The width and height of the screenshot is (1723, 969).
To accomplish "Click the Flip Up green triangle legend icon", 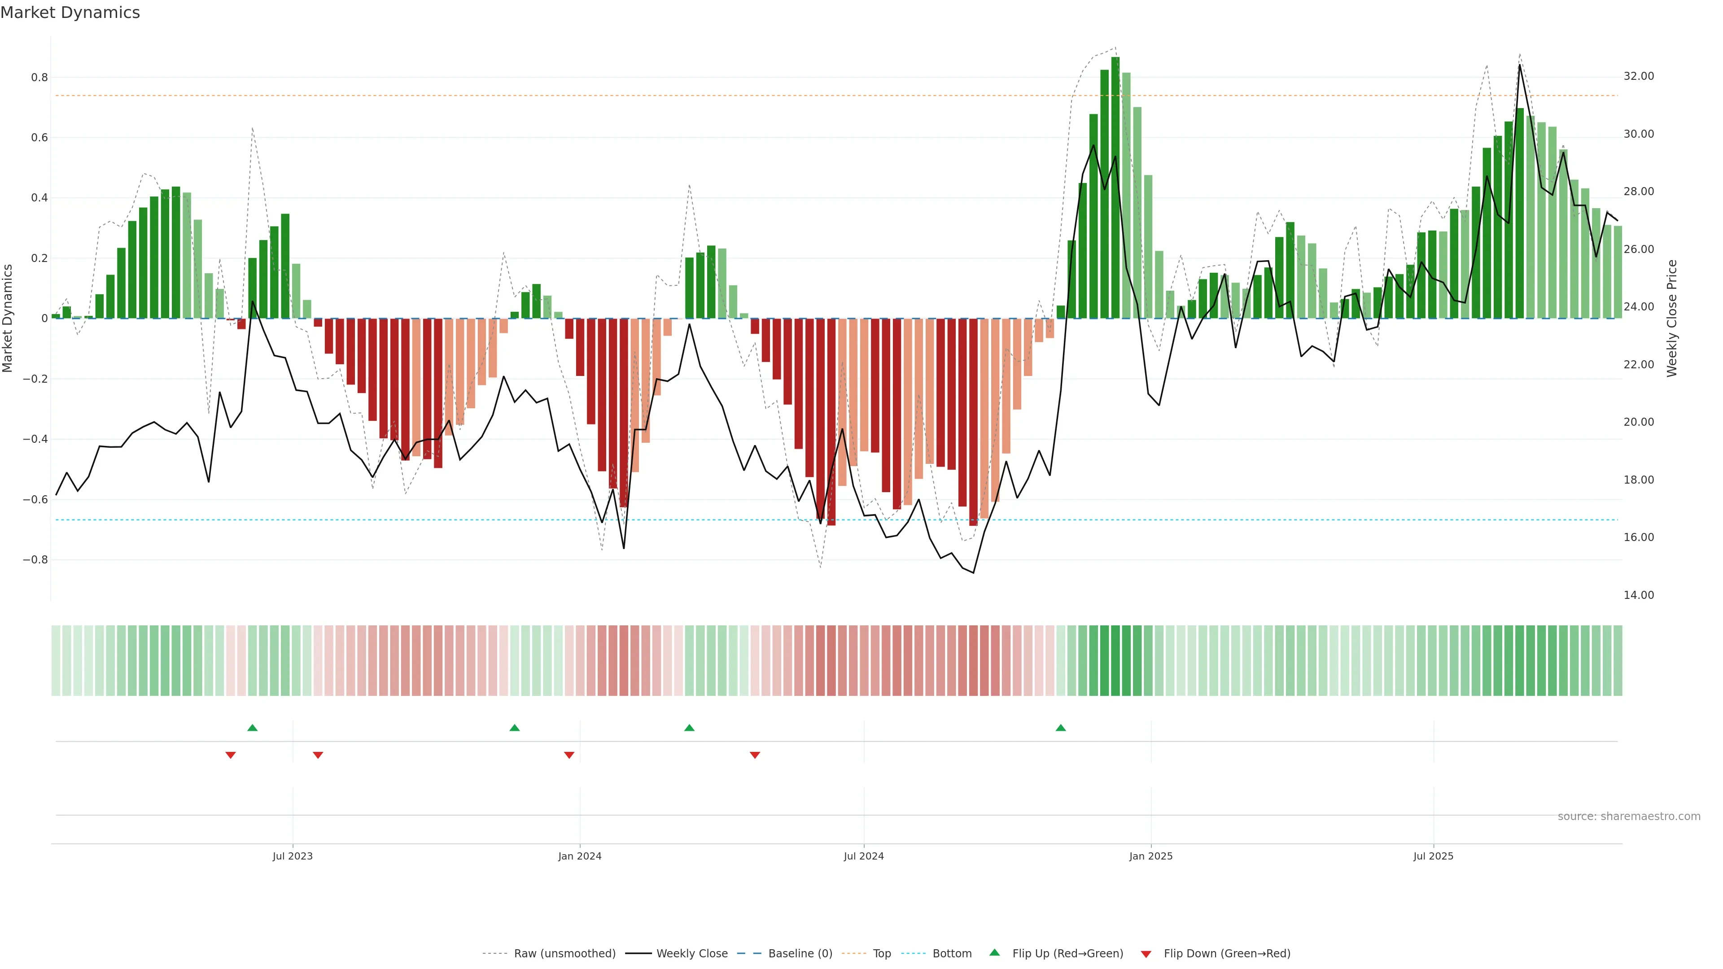I will click(x=994, y=952).
